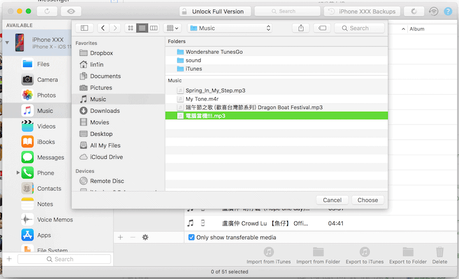Uncheck Only show transferable media

pos(191,237)
